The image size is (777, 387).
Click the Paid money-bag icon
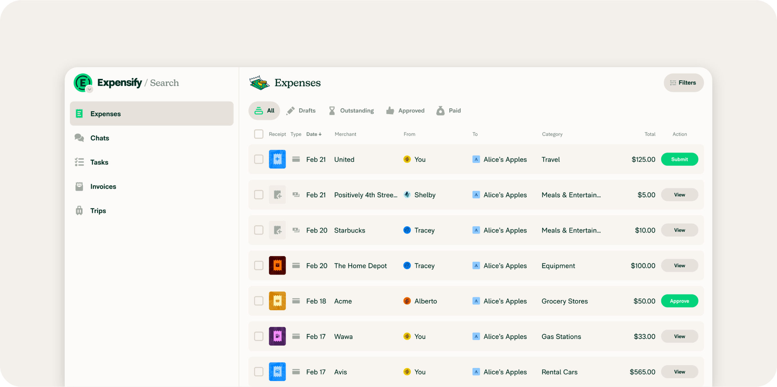(440, 110)
